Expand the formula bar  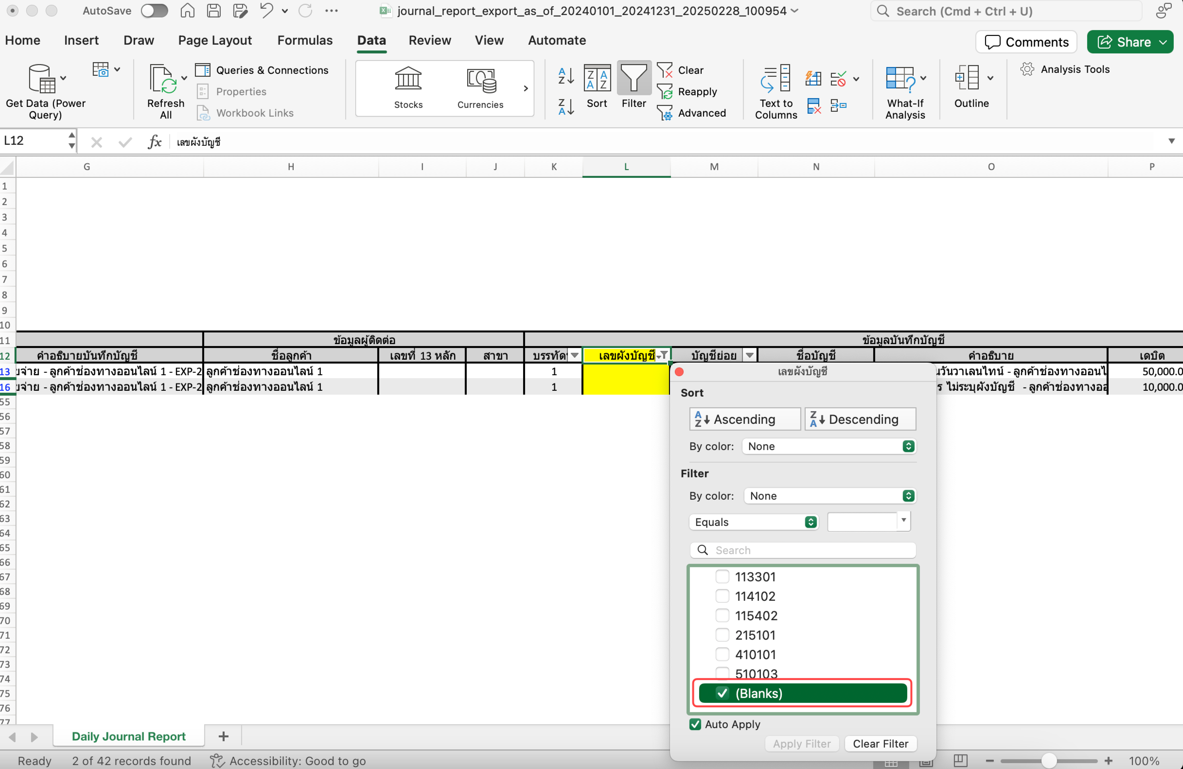1171,141
